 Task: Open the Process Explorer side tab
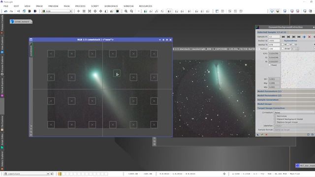pos(2,65)
